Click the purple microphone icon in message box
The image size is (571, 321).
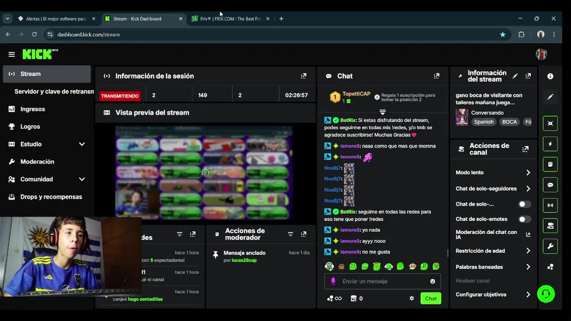point(333,281)
